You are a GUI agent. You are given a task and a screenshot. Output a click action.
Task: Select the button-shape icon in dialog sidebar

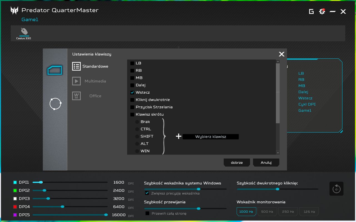tap(55, 70)
